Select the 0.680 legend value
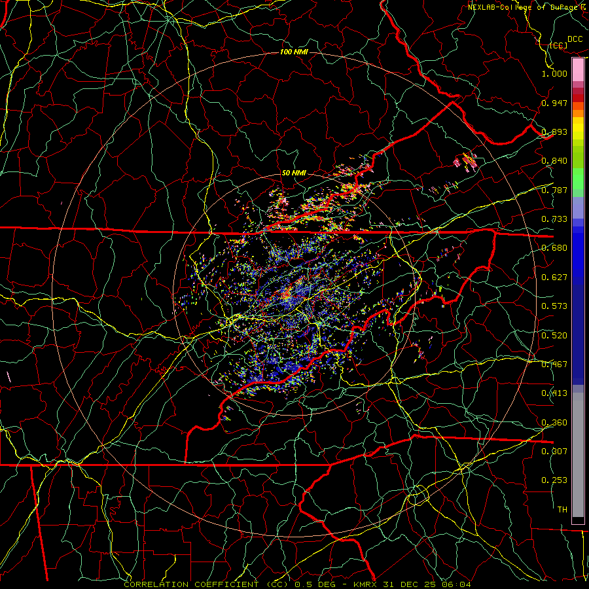Image resolution: width=589 pixels, height=589 pixels. tap(554, 248)
